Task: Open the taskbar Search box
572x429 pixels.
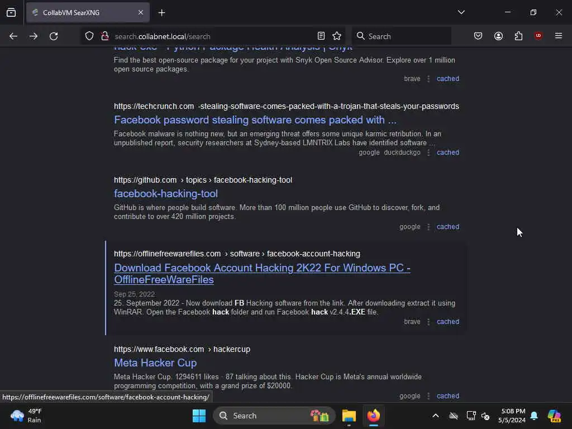Action: [x=274, y=416]
